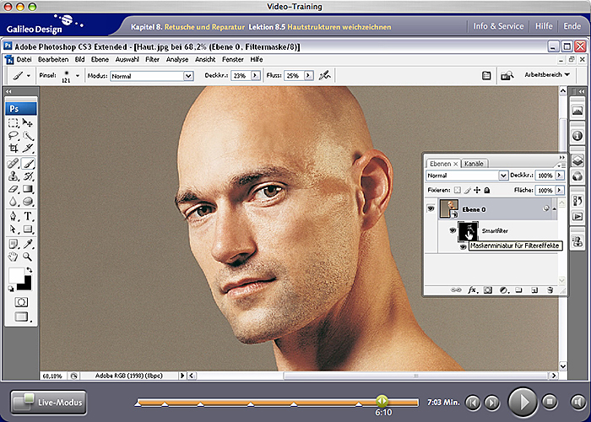
Task: Toggle Smartfilter visibility eye
Action: coord(453,229)
